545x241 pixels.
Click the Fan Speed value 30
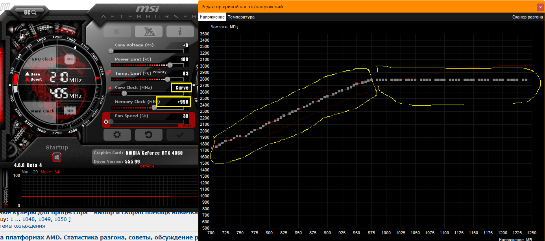(185, 116)
